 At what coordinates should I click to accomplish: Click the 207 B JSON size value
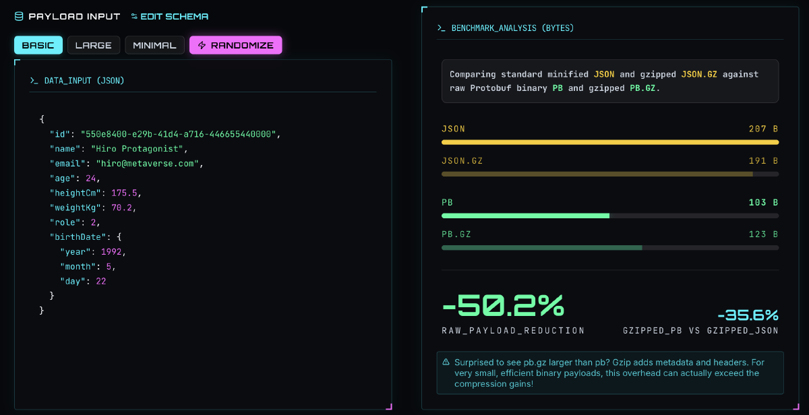pos(763,129)
